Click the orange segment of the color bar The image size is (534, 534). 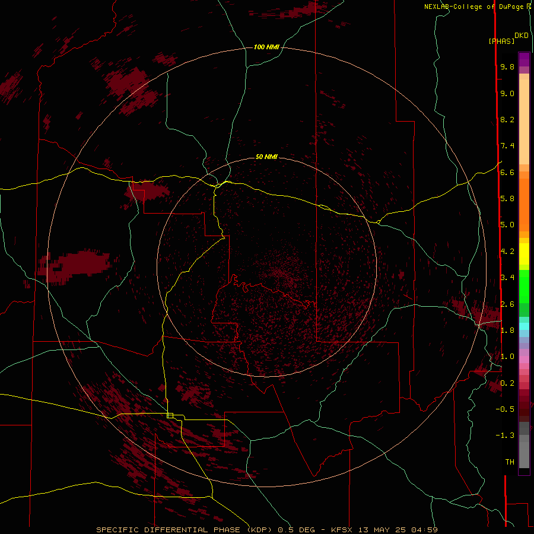click(524, 205)
